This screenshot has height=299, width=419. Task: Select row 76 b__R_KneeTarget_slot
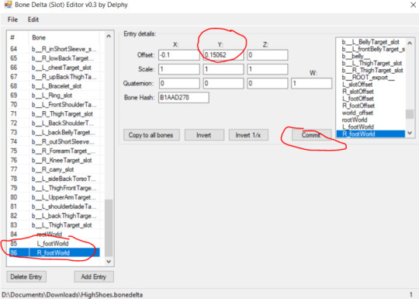[54, 160]
